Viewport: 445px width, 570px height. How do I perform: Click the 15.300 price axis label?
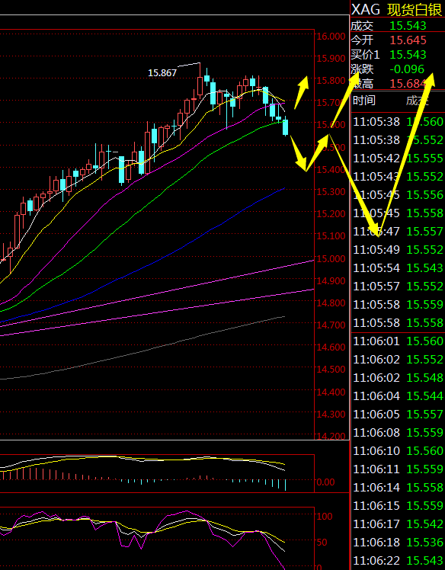click(331, 191)
